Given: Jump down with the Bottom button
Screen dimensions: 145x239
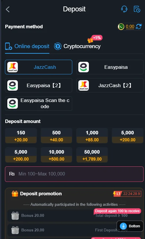Looking at the screenshot, I should (x=130, y=226).
